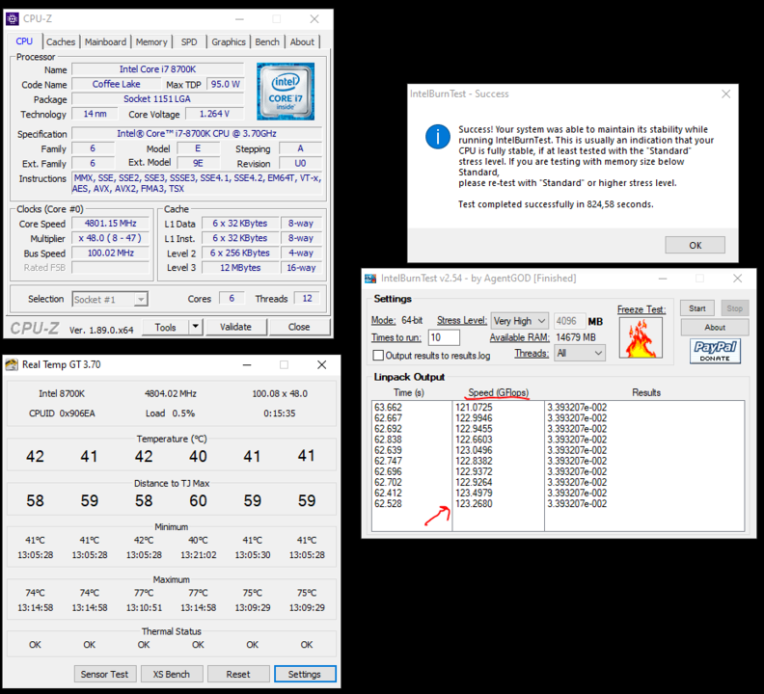Viewport: 764px width, 694px height.
Task: Click the Time (s) column header
Action: tap(409, 392)
